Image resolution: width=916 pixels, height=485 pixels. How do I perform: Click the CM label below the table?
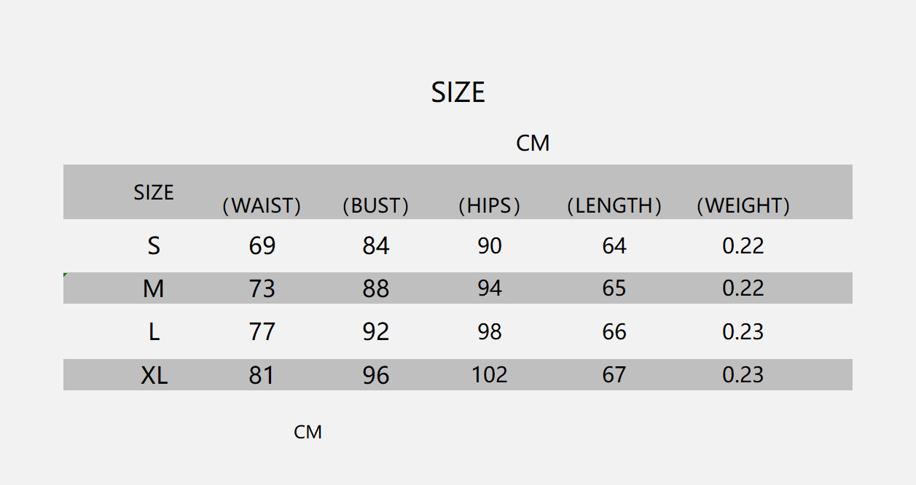tap(308, 433)
